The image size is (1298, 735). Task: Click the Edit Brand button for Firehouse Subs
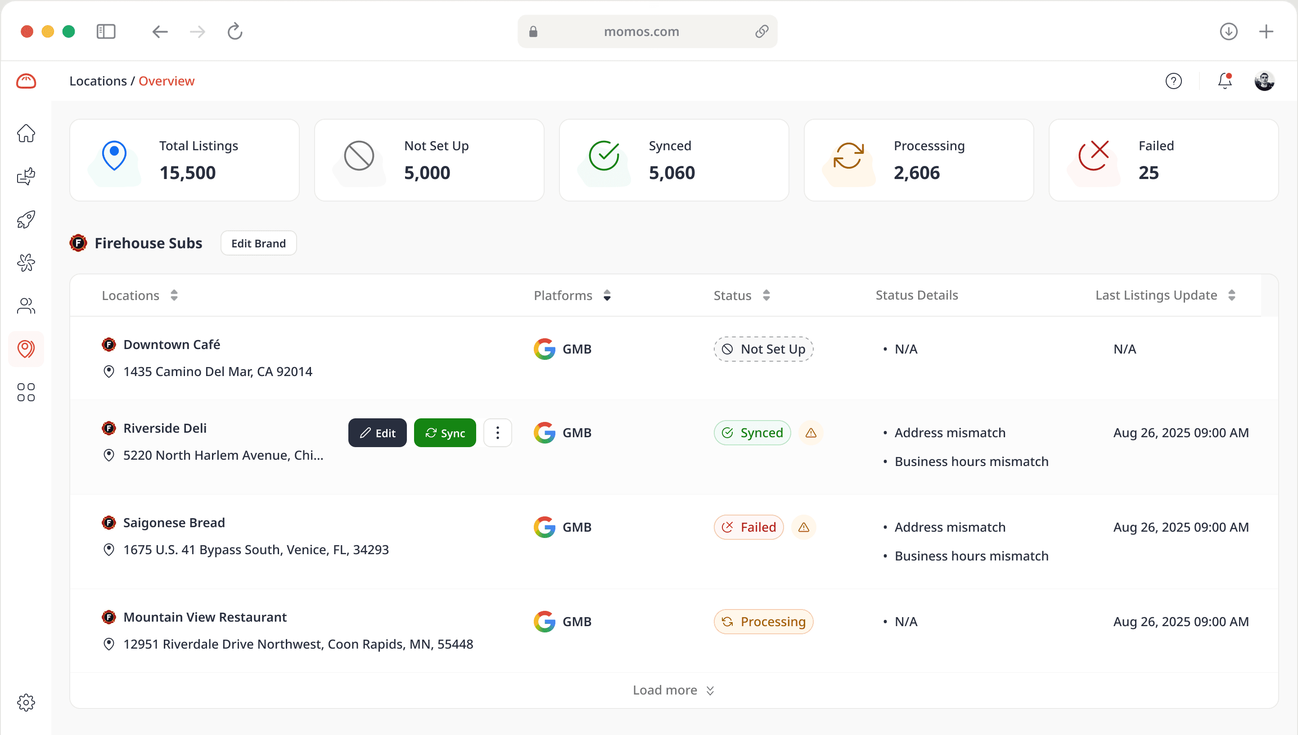[x=258, y=243]
